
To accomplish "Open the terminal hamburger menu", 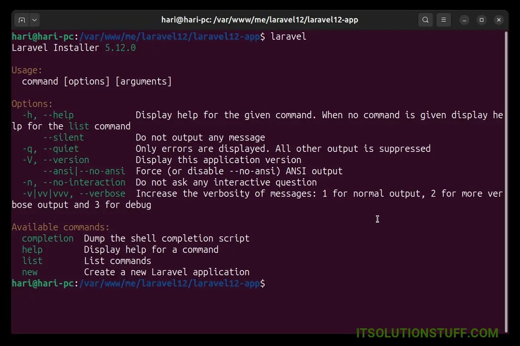I will 444,20.
